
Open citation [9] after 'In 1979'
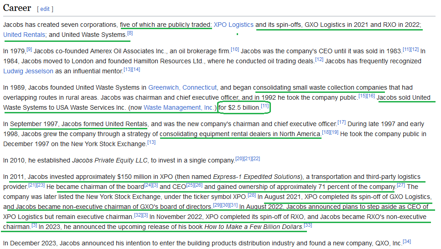point(29,50)
